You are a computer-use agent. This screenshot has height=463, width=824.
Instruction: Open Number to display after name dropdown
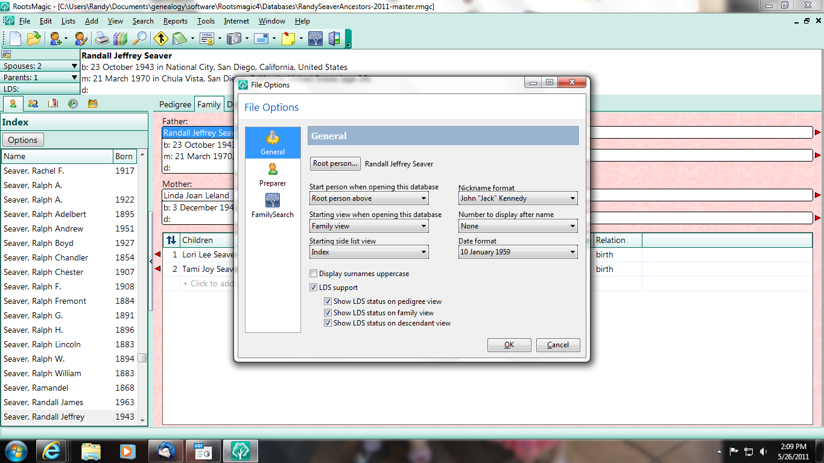tap(518, 226)
